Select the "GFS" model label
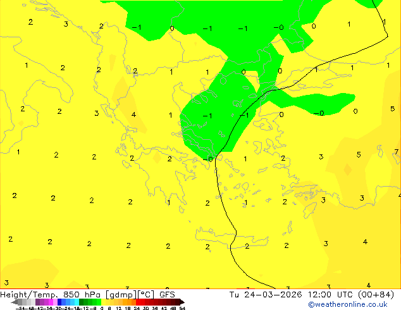This screenshot has height=310, width=401. click(x=167, y=295)
